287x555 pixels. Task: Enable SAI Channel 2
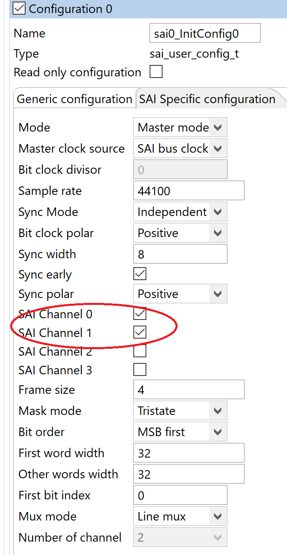[x=140, y=351]
